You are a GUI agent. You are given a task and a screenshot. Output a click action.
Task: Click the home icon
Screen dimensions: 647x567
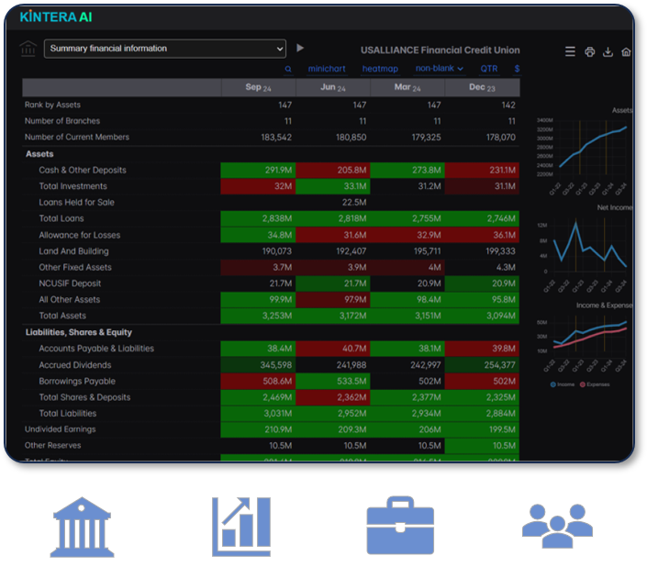coord(626,52)
